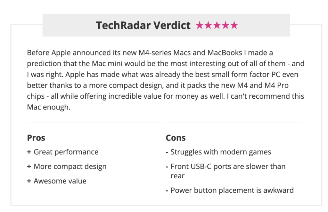Viewport: 328px width, 212px height.
Task: Click the More compact design text
Action: pyautogui.click(x=70, y=167)
